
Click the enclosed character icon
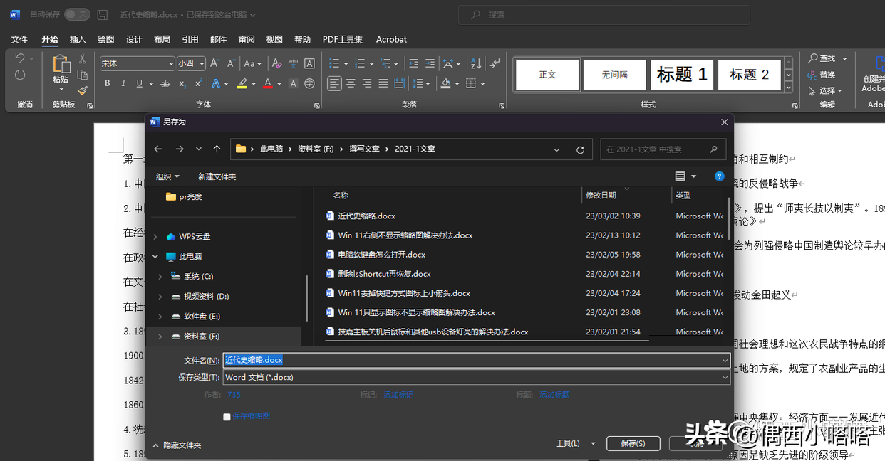click(x=309, y=84)
